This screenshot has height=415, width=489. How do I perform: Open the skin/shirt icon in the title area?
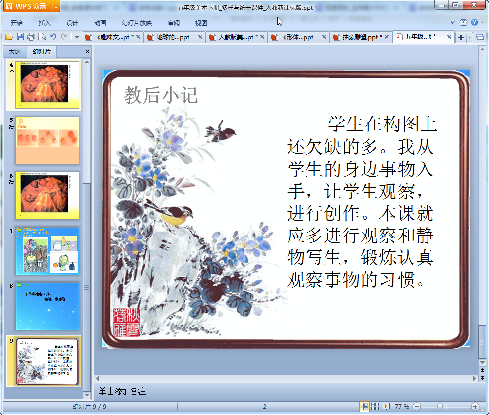pos(463,22)
